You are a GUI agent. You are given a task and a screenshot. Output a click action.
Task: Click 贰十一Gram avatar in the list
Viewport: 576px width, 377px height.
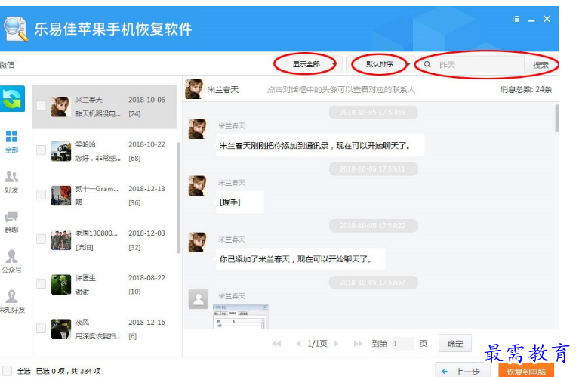[61, 196]
